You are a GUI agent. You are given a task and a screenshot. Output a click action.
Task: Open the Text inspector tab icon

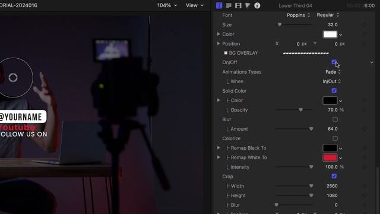click(219, 5)
